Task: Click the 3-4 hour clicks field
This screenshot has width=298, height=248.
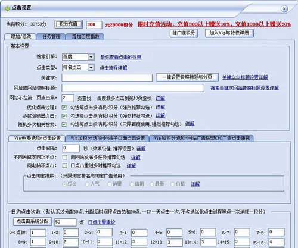Action: [139, 233]
